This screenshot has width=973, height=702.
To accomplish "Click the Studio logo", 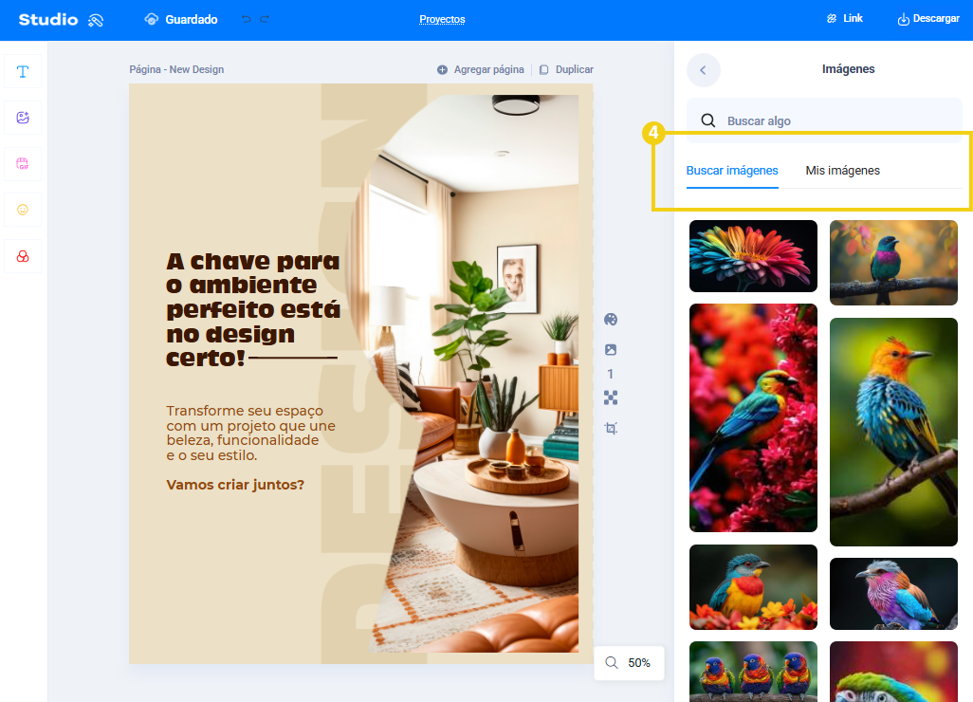I will [x=60, y=20].
